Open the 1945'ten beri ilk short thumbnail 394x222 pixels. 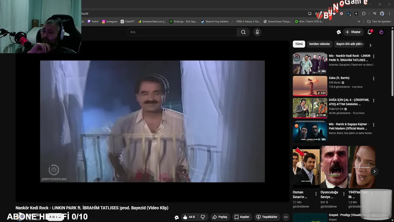(362, 167)
